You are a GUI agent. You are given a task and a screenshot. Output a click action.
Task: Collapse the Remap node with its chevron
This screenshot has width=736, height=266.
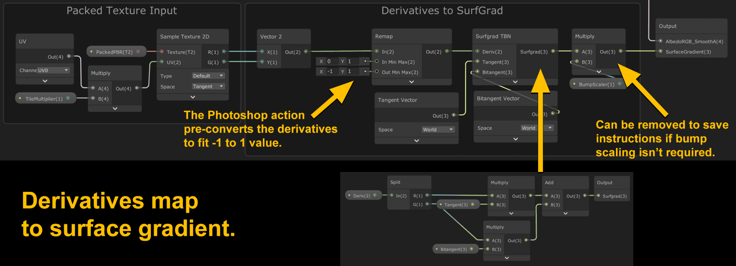[412, 82]
